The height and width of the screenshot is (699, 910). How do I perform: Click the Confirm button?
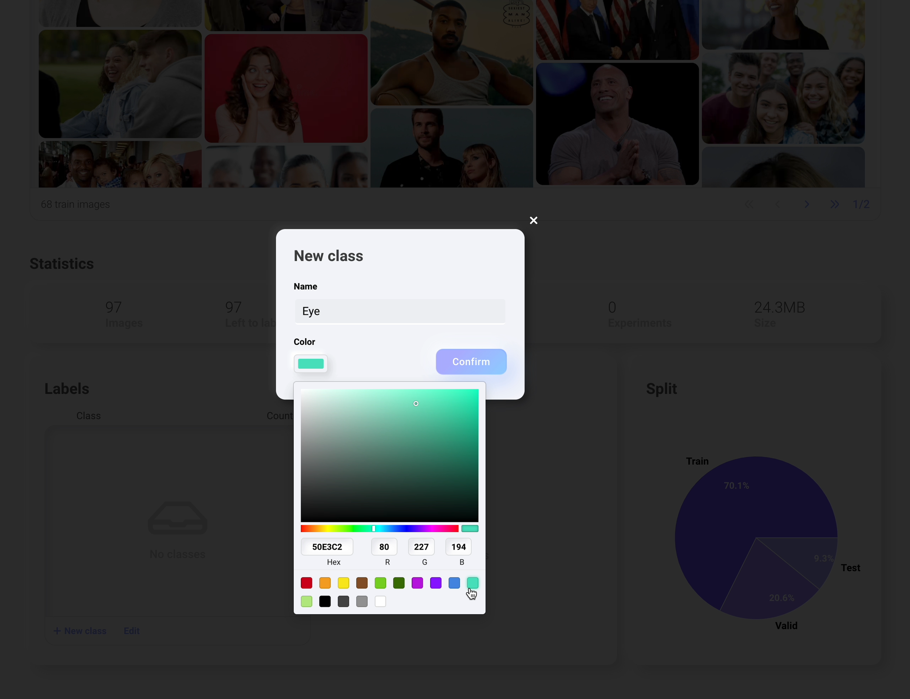pyautogui.click(x=471, y=362)
